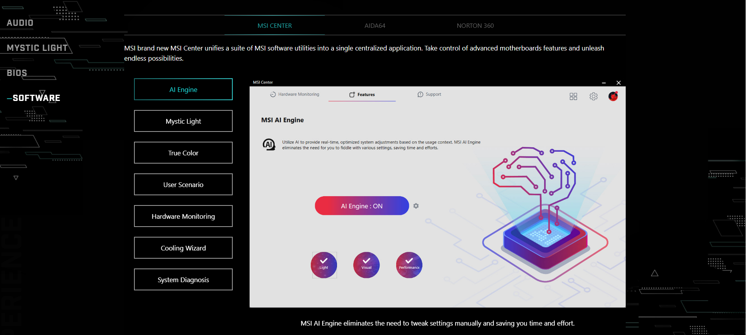Select the Hardware Monitoring feature button
The height and width of the screenshot is (335, 746).
(x=183, y=216)
